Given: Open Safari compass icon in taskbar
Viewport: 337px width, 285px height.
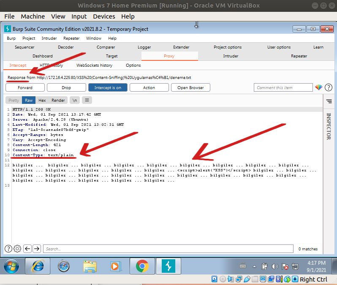Looking at the screenshot, I should [x=64, y=266].
